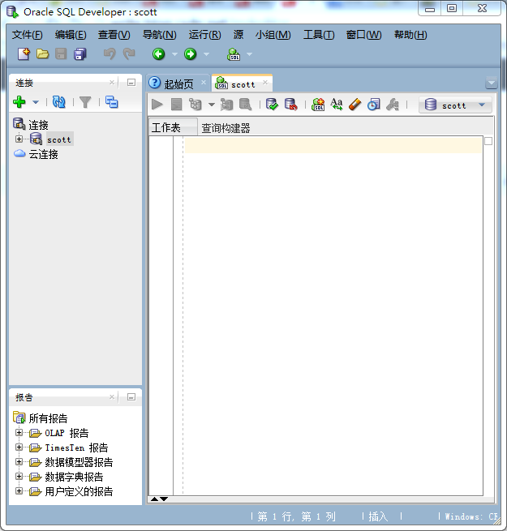Open the 帮助(H) menu
This screenshot has width=507, height=531.
point(410,35)
